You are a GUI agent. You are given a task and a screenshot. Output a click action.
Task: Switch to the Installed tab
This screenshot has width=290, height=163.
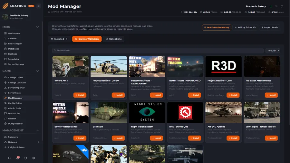pyautogui.click(x=59, y=39)
